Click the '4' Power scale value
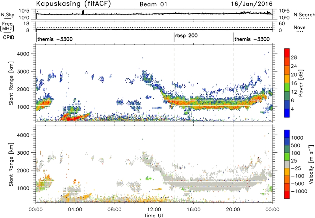Image resolution: width=315 pixels, height=218 pixels. (293, 109)
